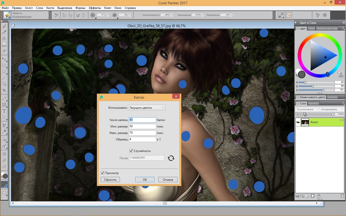346x216 pixels.
Task: Click the blue B channel slider
Action: click(x=323, y=90)
